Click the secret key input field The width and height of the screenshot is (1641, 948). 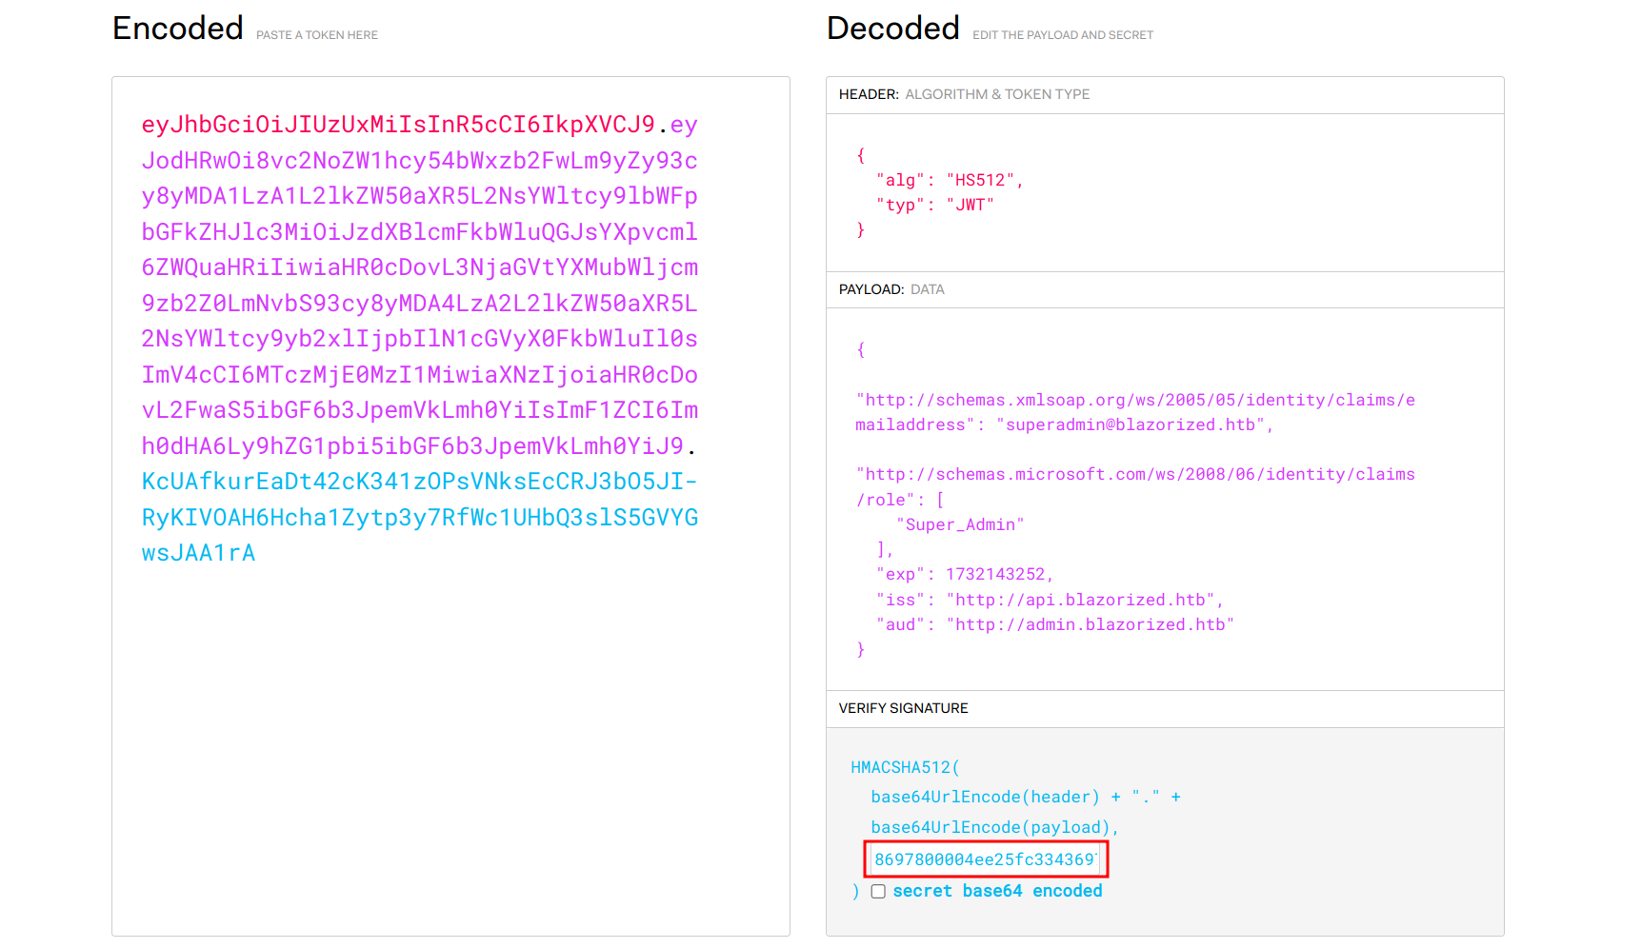pos(986,859)
